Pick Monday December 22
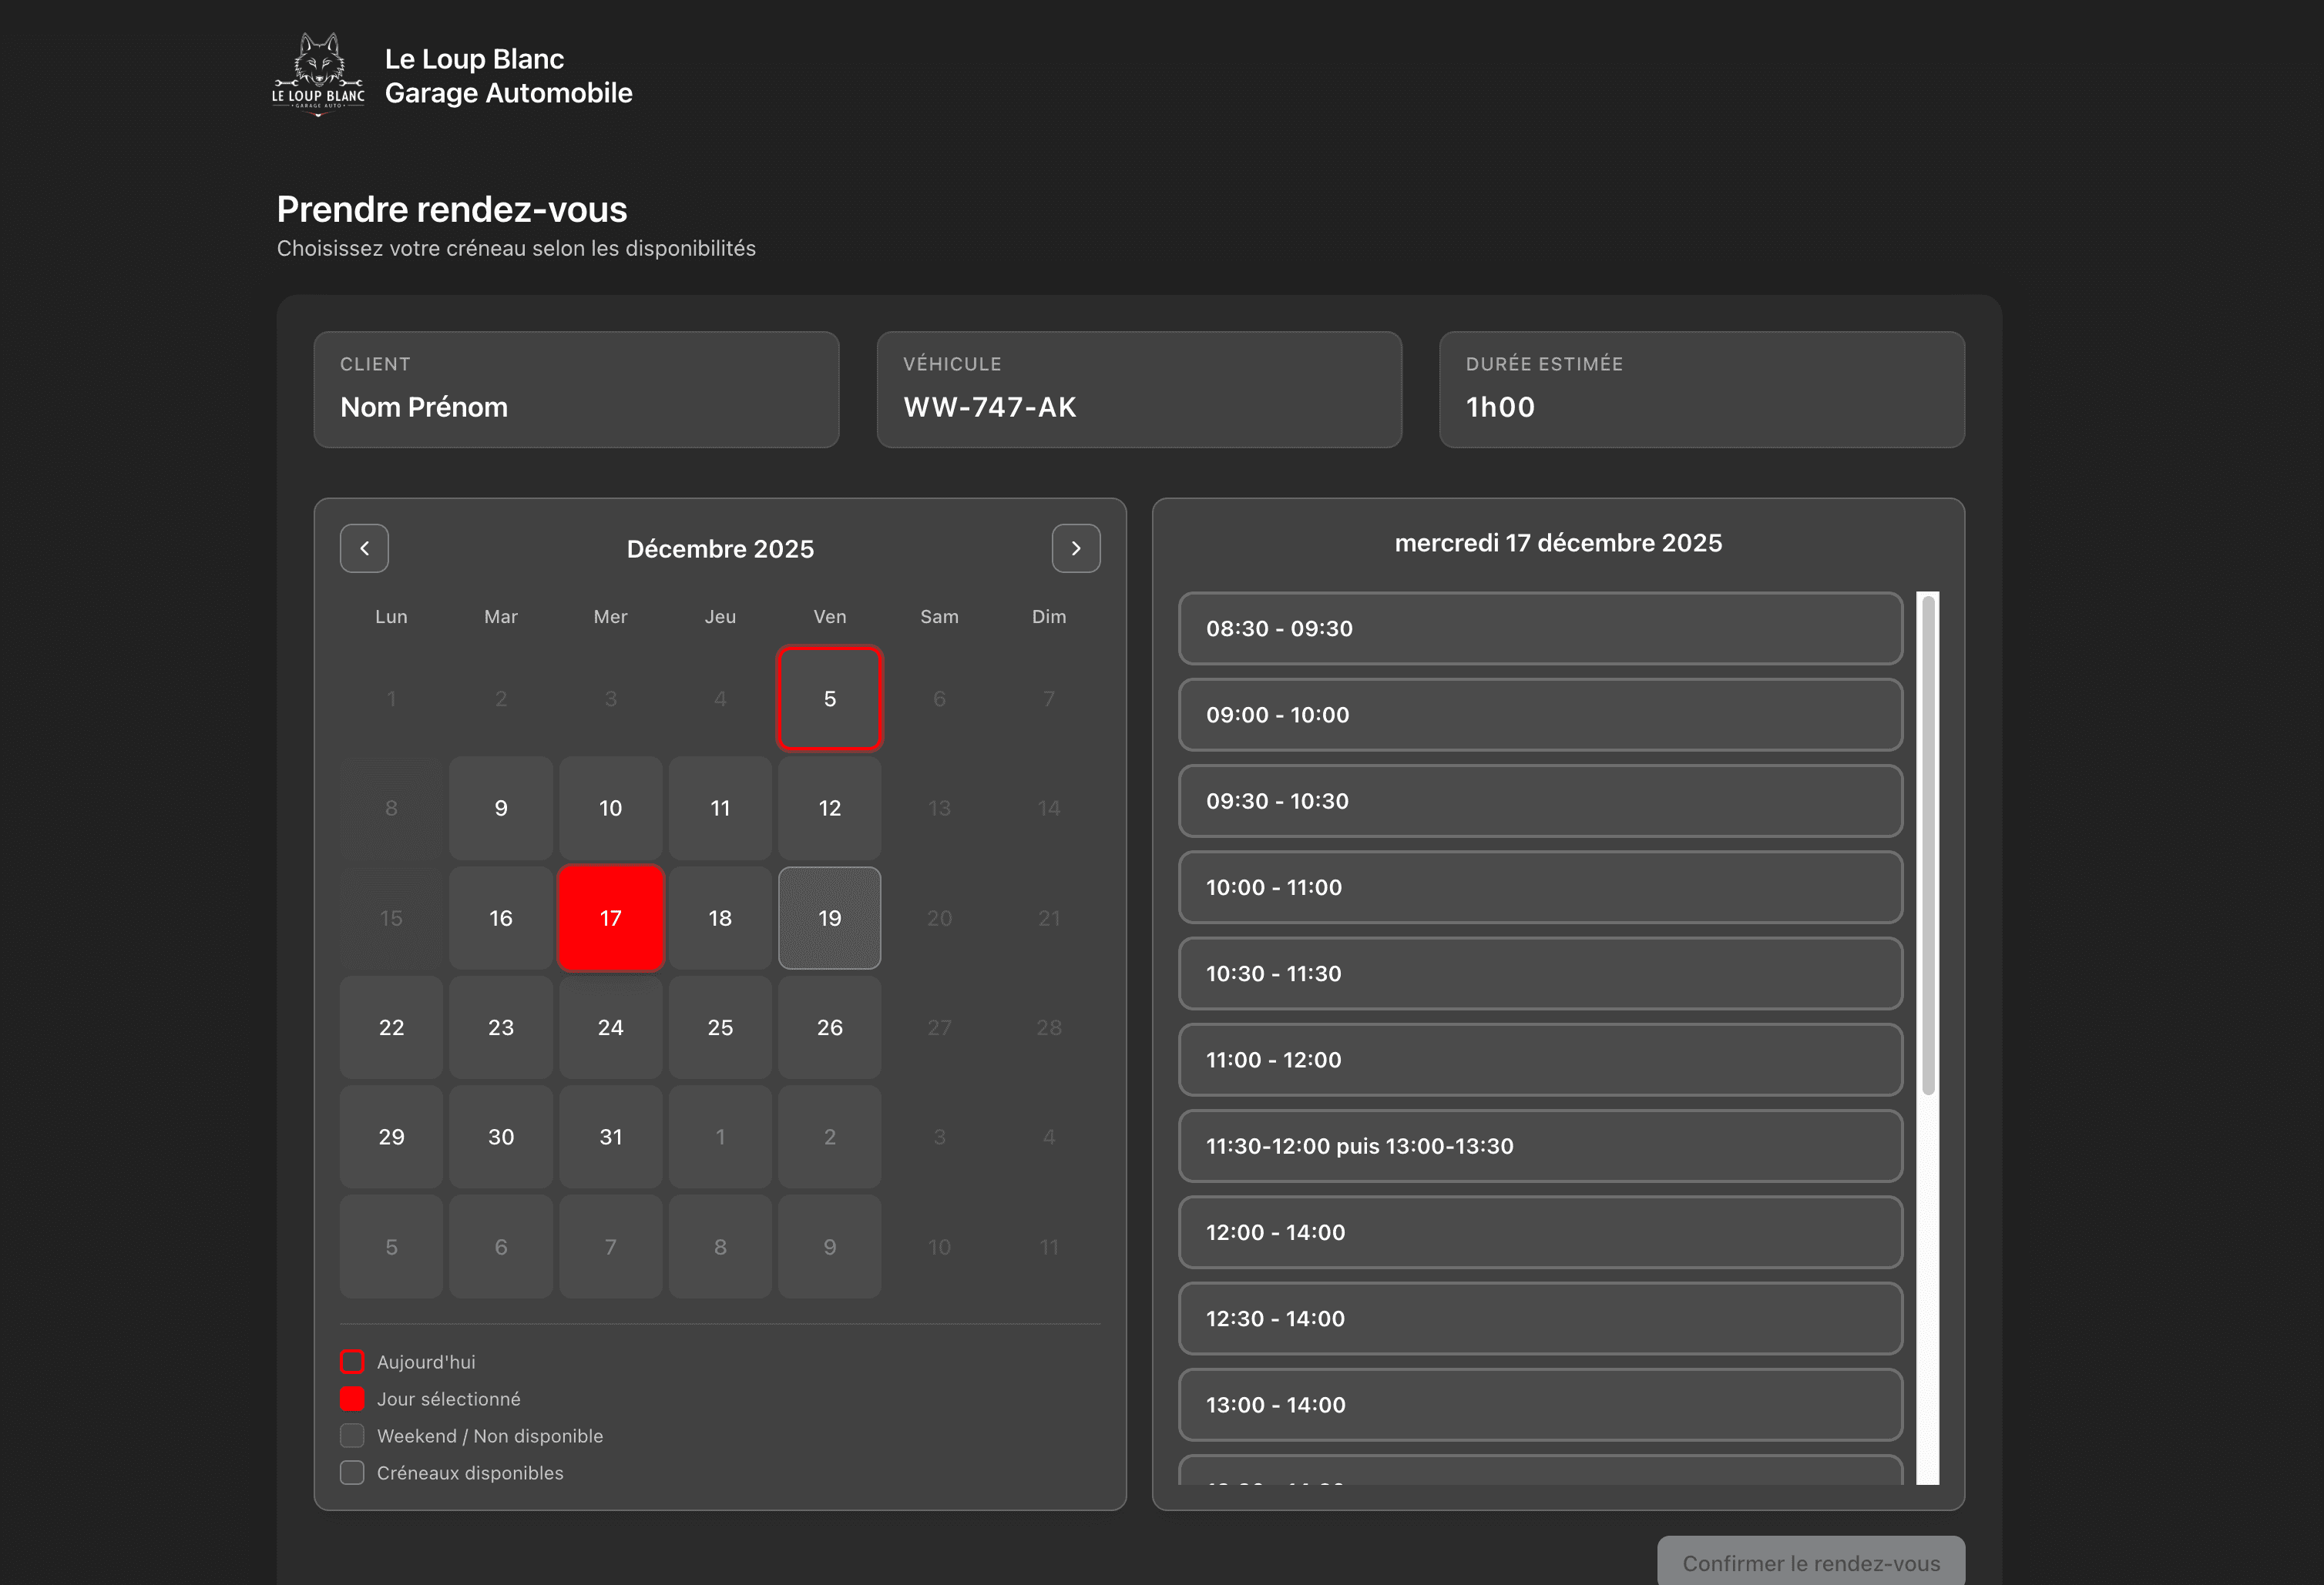The width and height of the screenshot is (2324, 1585). point(391,1027)
